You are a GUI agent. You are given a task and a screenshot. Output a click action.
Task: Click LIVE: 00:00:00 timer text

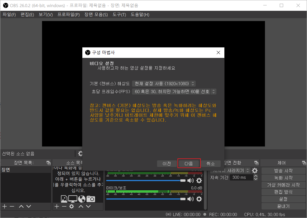click(x=187, y=215)
